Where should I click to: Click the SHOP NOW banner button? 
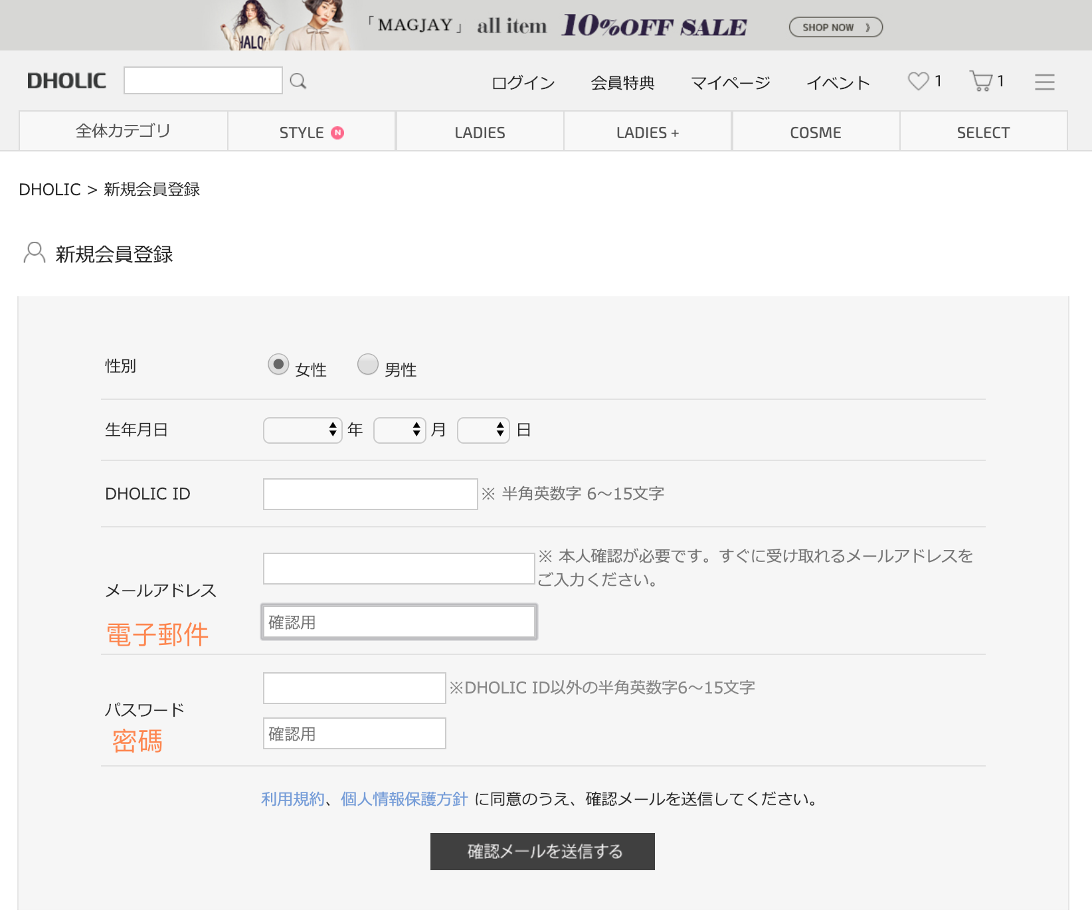[x=835, y=27]
